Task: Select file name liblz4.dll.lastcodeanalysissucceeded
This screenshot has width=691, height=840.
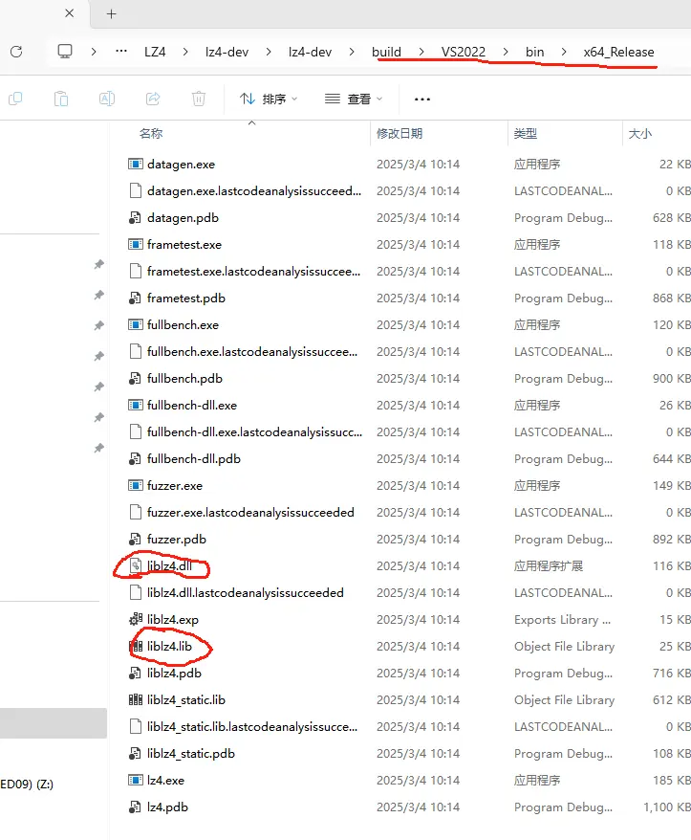Action: tap(245, 592)
